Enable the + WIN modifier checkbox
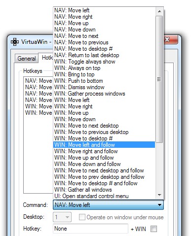Screen dimensions: 192x236 coord(154,229)
